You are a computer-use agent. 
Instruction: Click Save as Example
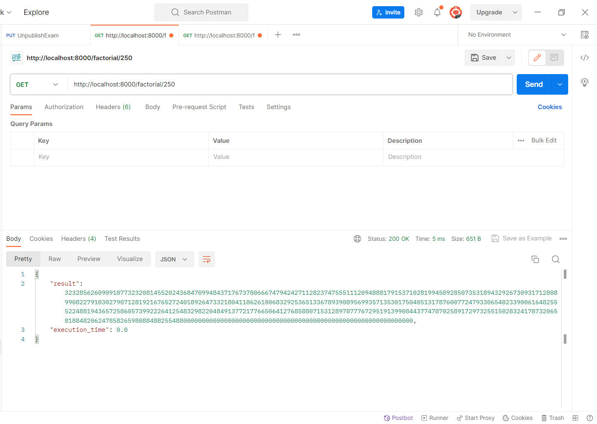(x=522, y=238)
